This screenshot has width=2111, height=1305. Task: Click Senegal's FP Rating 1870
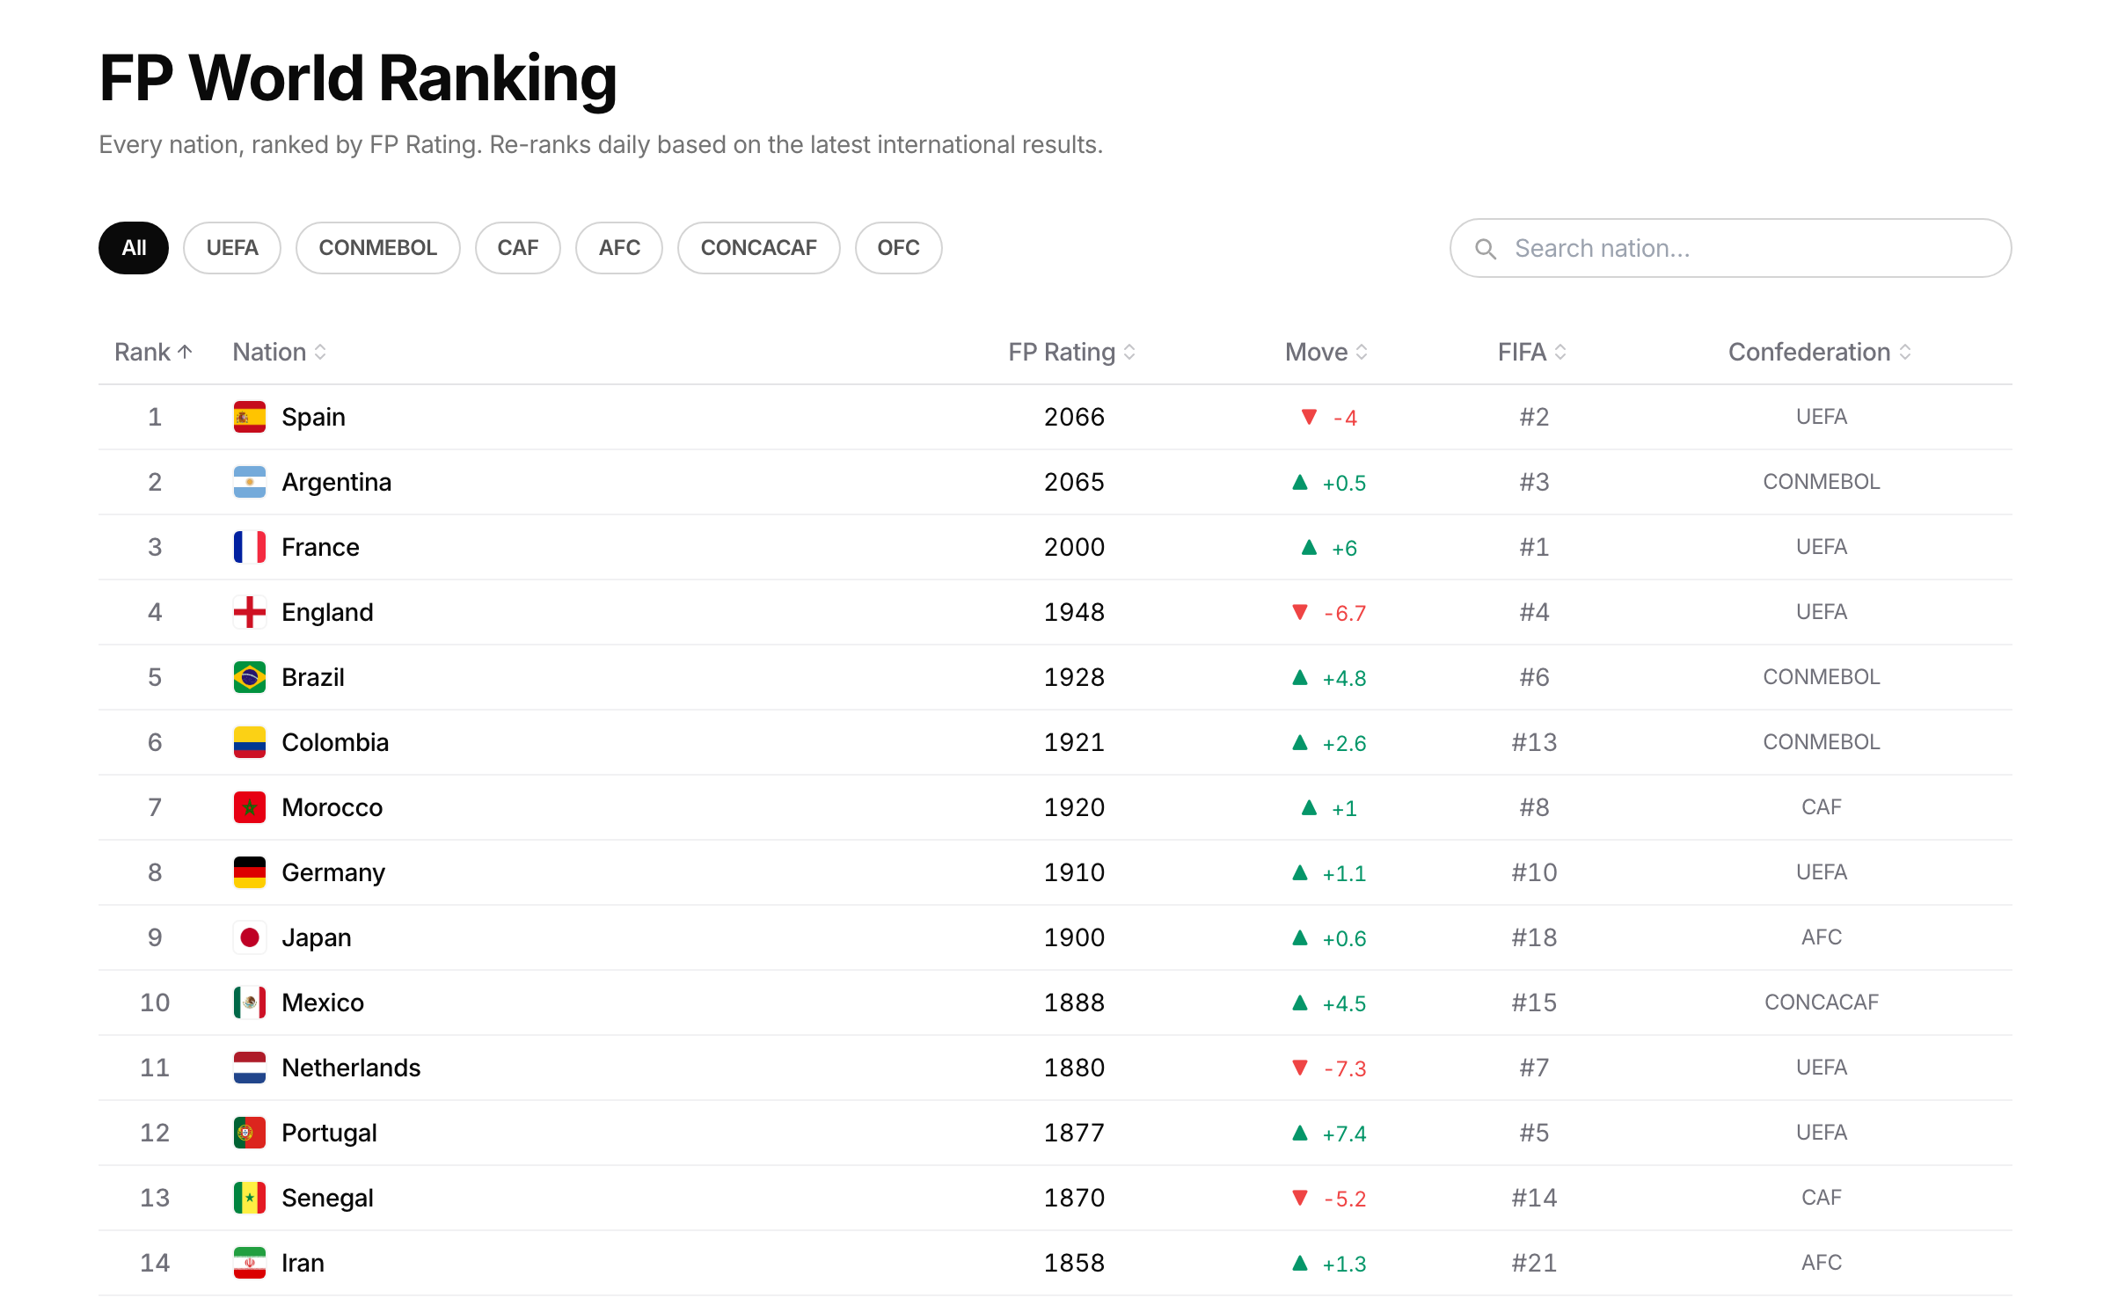1074,1198
